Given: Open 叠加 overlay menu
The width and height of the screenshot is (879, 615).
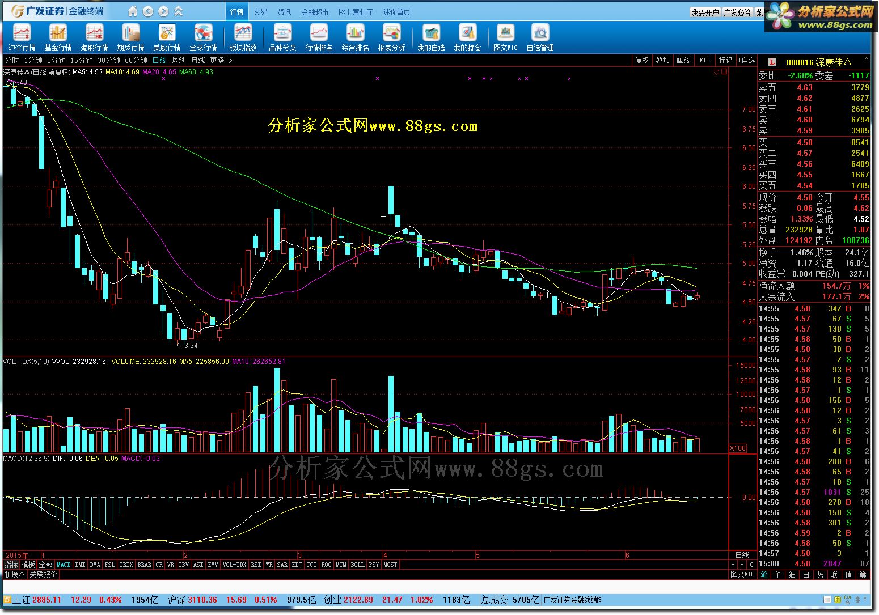Looking at the screenshot, I should pos(663,60).
